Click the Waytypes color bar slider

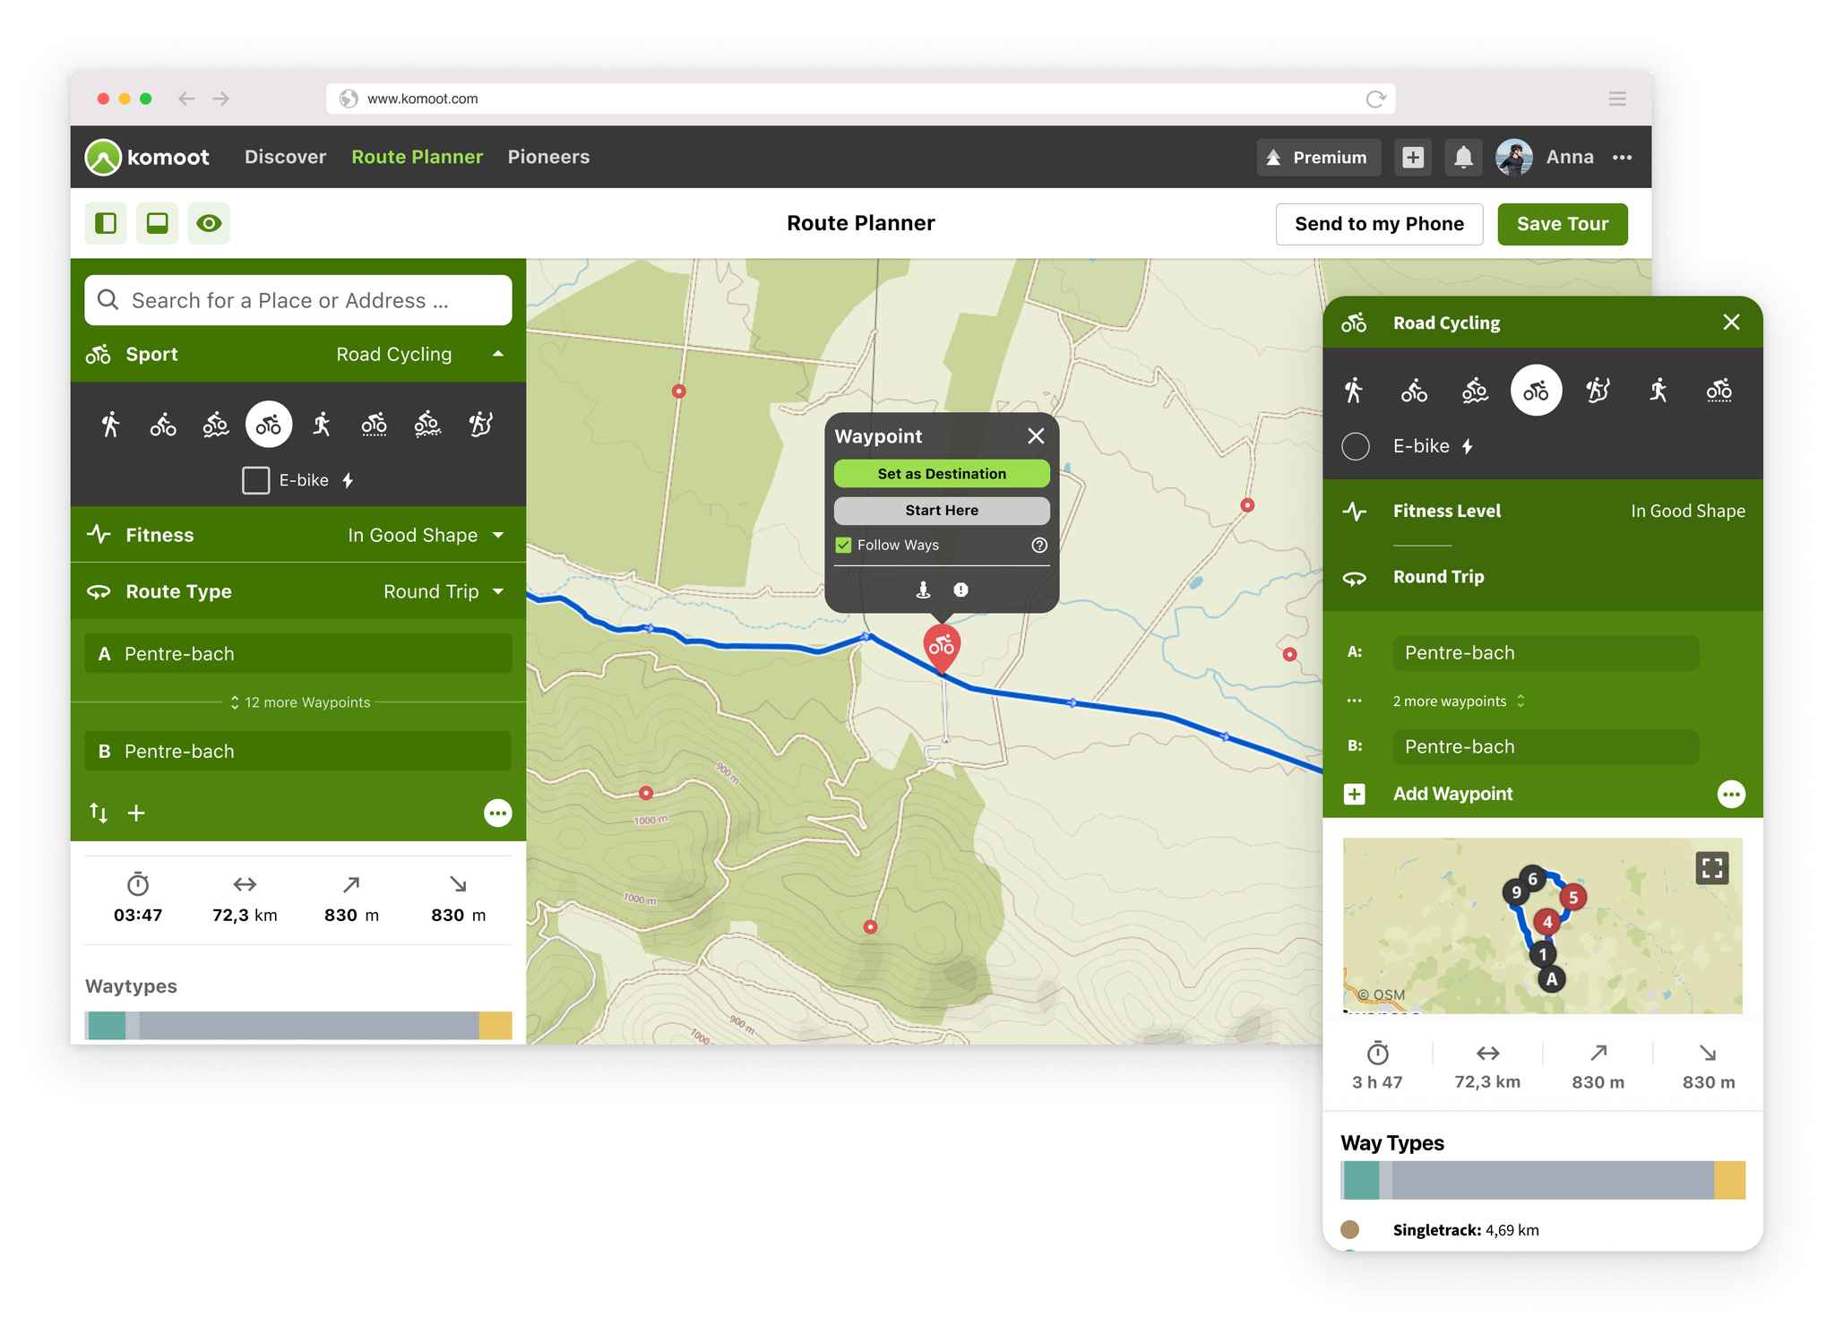click(x=297, y=1022)
